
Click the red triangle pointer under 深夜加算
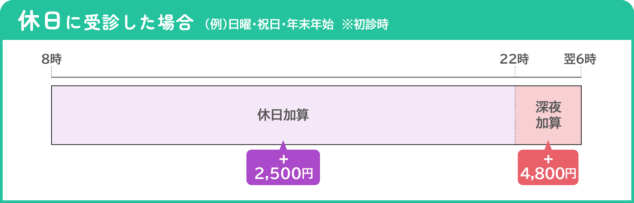[548, 146]
